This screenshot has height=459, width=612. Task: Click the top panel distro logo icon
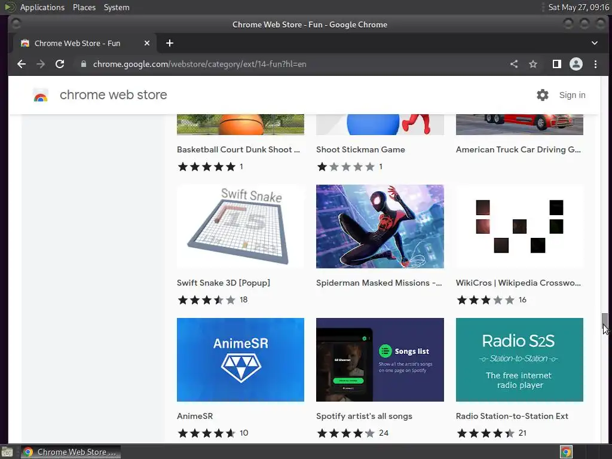tap(10, 7)
